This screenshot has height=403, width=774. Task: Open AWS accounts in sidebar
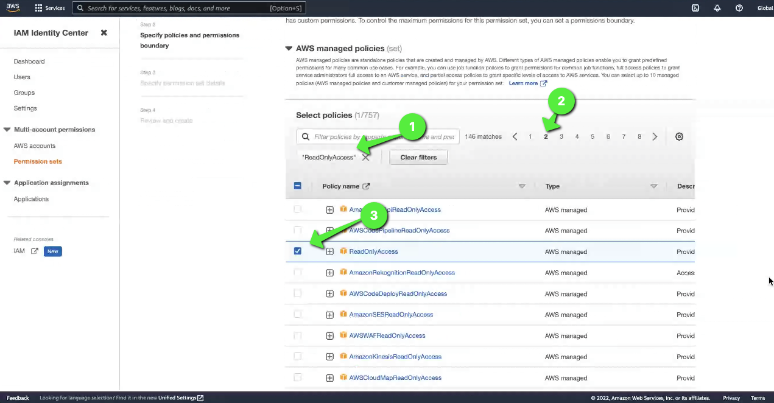click(35, 146)
